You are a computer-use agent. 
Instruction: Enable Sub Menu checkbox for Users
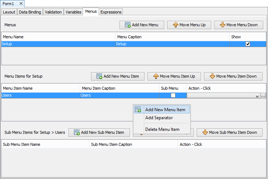click(x=173, y=95)
